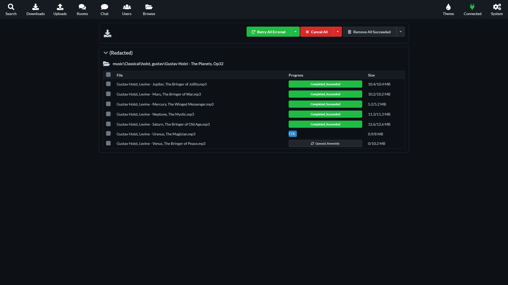Click the file name Jupiter, The Bringer of Jollity.mp3
The height and width of the screenshot is (285, 508).
pos(162,84)
